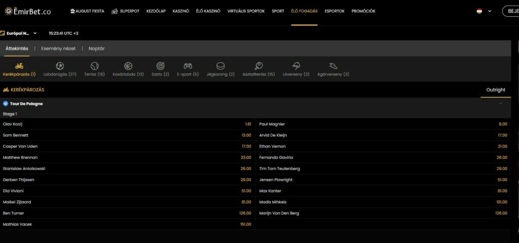Screen dimensions: 519x243
Task: Select the E-sport gamepad icon
Action: 188,66
